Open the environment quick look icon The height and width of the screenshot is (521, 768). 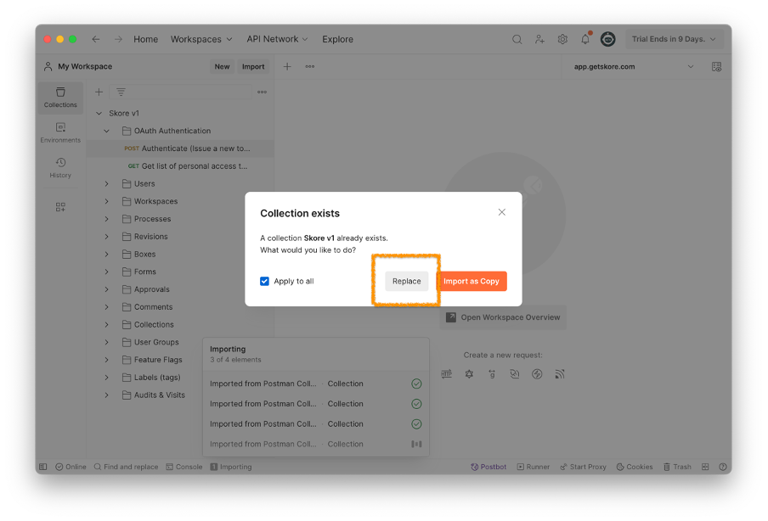[716, 66]
